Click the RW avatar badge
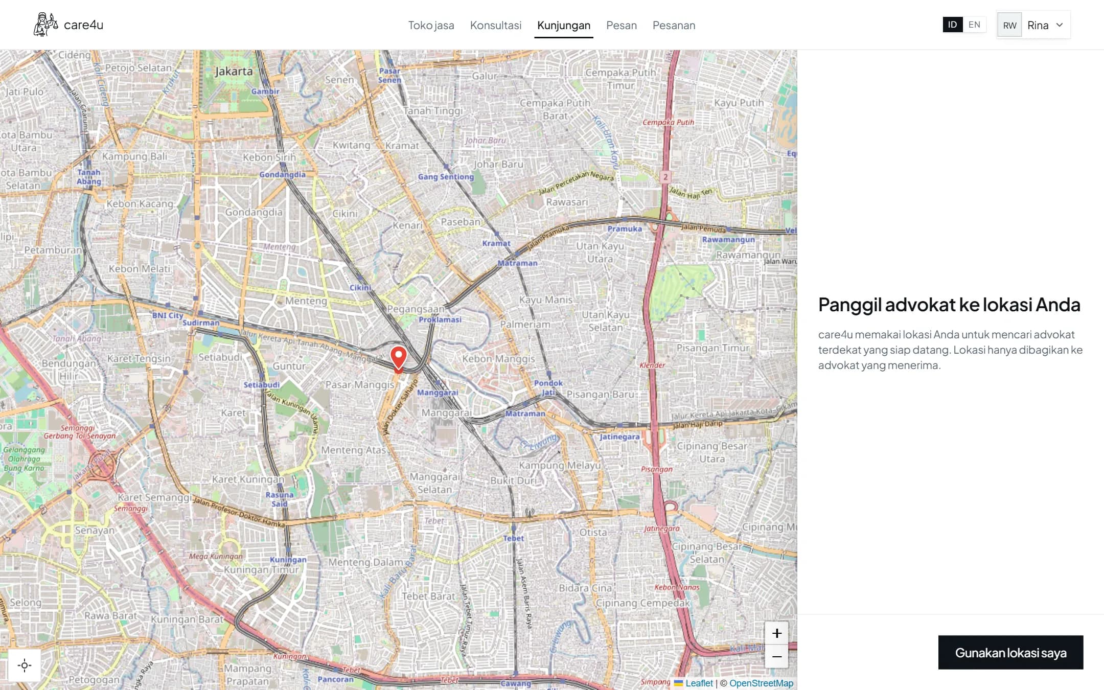This screenshot has height=690, width=1104. pos(1009,25)
